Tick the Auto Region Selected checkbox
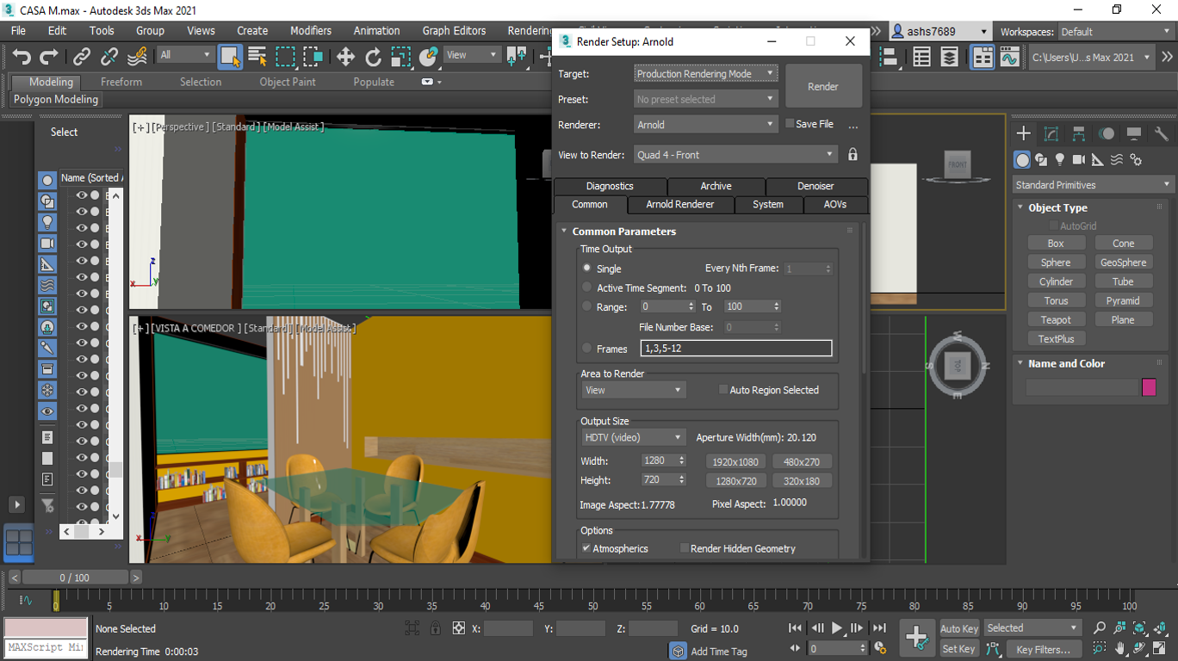 (x=723, y=390)
